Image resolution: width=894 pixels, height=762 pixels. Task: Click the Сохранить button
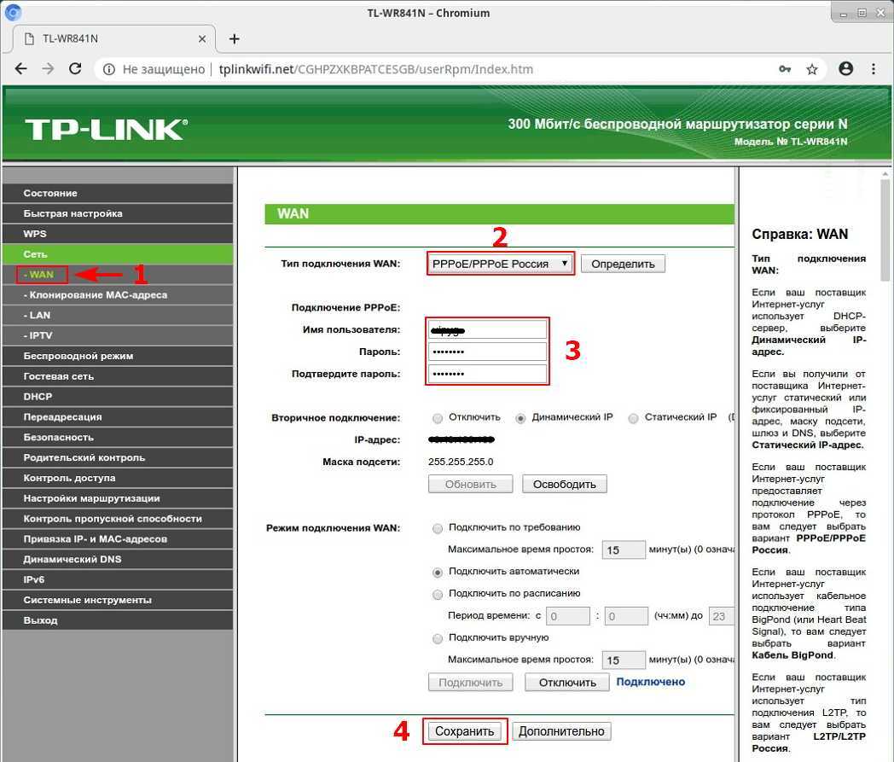465,731
